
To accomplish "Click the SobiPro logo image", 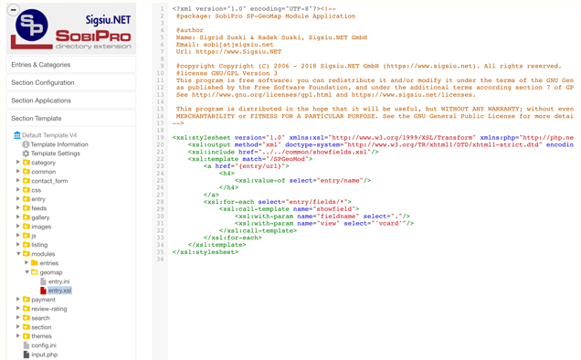I will point(71,29).
